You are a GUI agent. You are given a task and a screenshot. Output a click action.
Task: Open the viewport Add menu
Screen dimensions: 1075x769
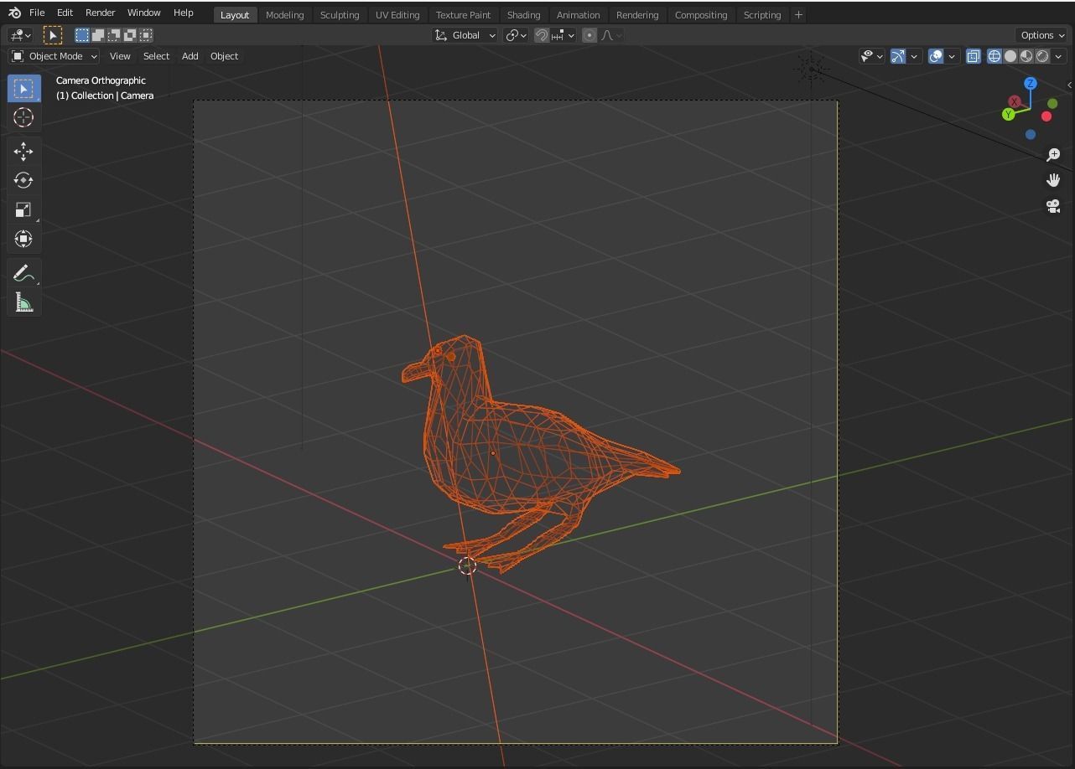pyautogui.click(x=190, y=56)
